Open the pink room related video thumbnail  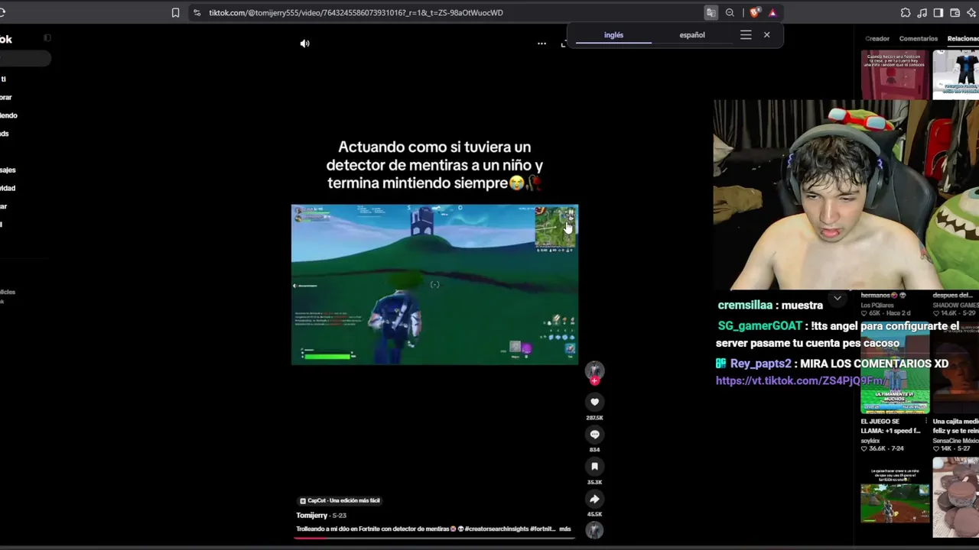pyautogui.click(x=895, y=75)
